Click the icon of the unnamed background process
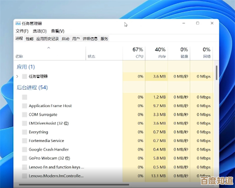The width and height of the screenshot is (235, 188). pyautogui.click(x=25, y=97)
